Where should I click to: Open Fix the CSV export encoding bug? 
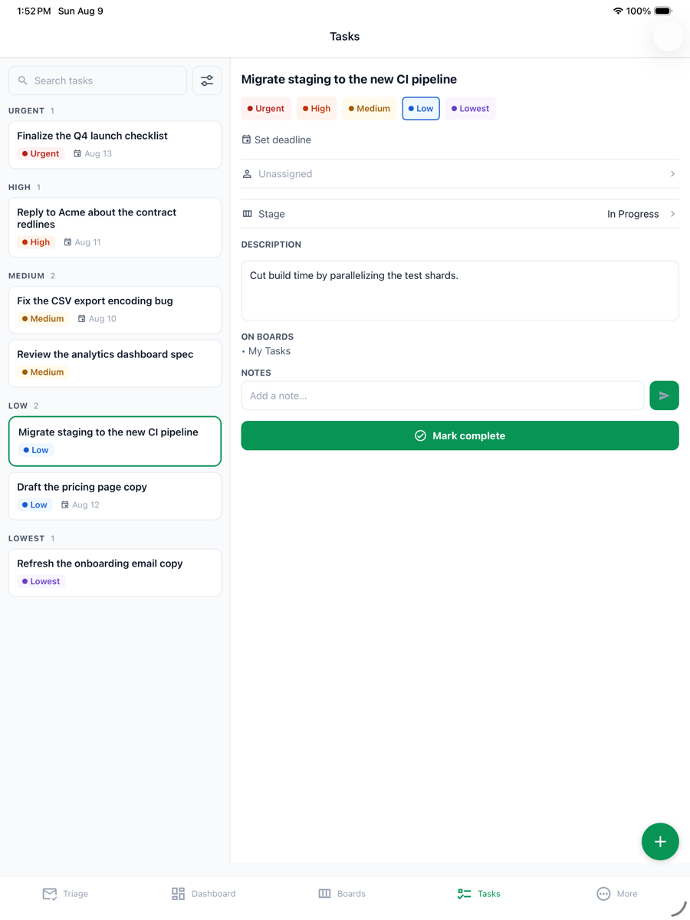[x=115, y=310]
